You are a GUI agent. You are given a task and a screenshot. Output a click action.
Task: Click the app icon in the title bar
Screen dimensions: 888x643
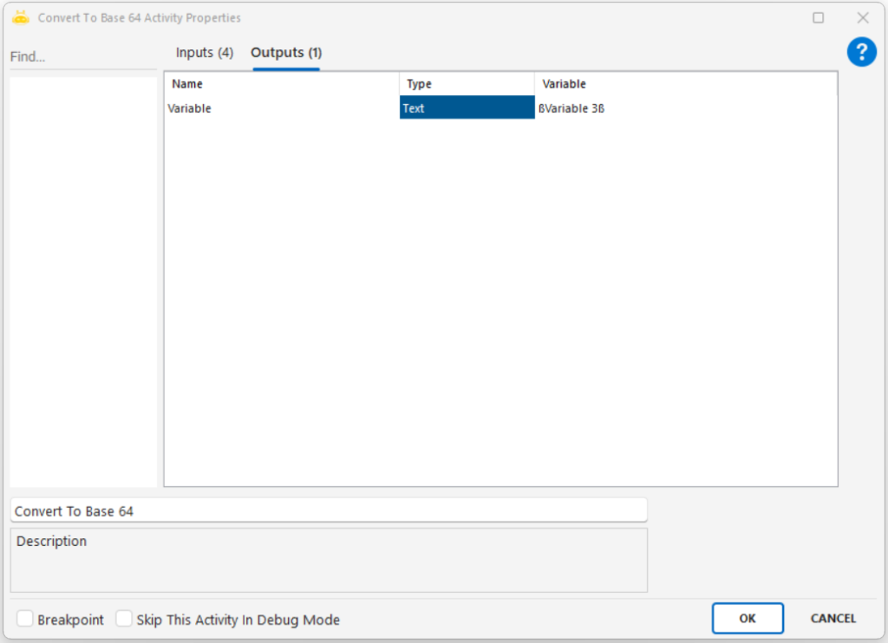[21, 17]
